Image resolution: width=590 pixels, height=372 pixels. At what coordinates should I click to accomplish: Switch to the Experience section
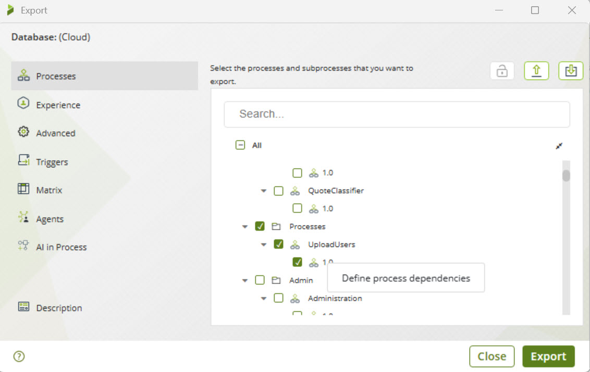point(58,105)
